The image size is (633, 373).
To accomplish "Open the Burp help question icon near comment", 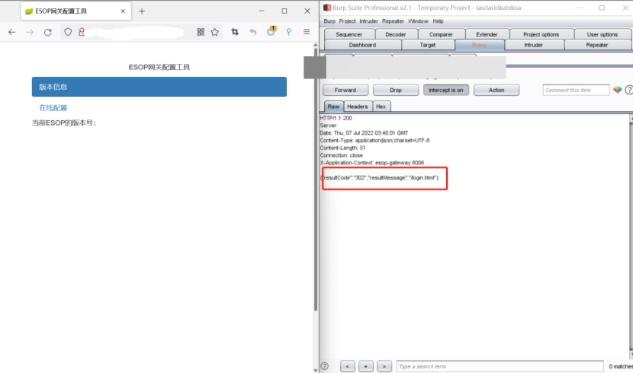I will pos(628,90).
